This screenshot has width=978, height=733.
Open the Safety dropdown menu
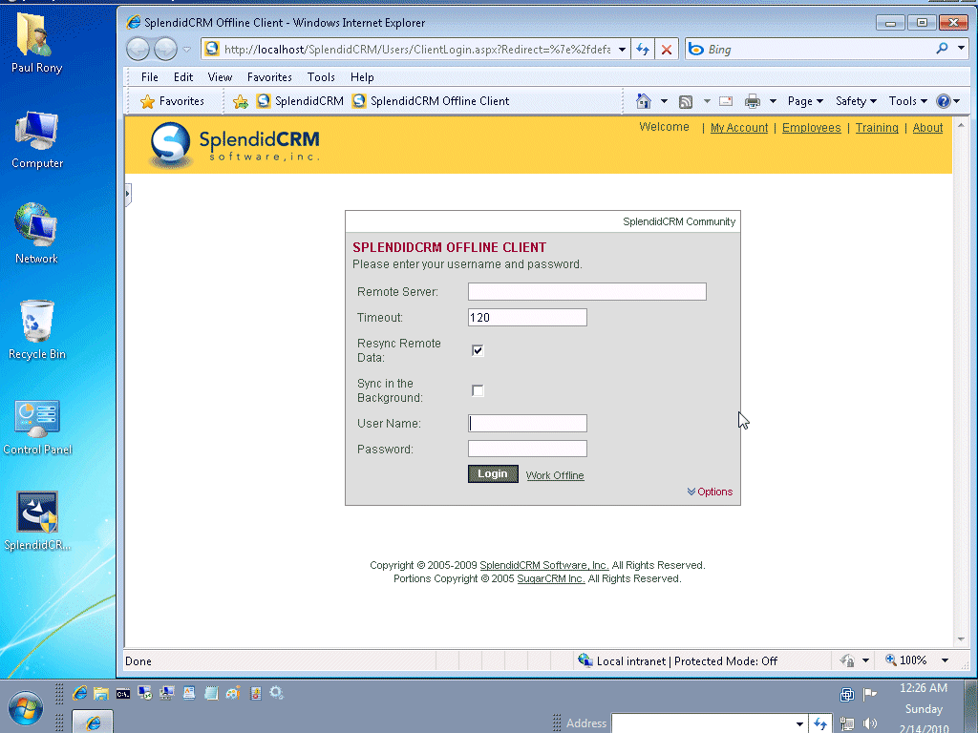[856, 101]
